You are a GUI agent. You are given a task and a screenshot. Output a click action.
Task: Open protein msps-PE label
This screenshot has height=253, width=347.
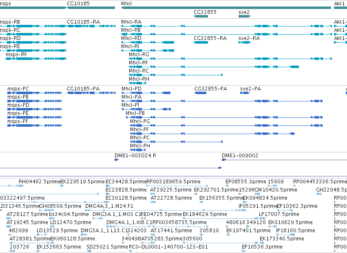click(18, 113)
